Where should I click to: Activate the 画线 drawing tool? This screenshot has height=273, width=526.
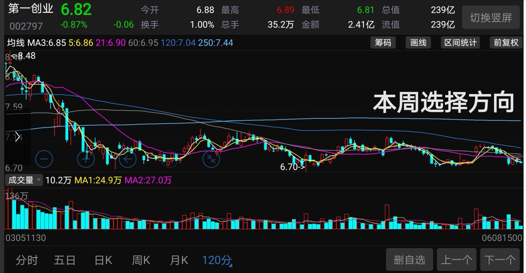click(x=418, y=42)
